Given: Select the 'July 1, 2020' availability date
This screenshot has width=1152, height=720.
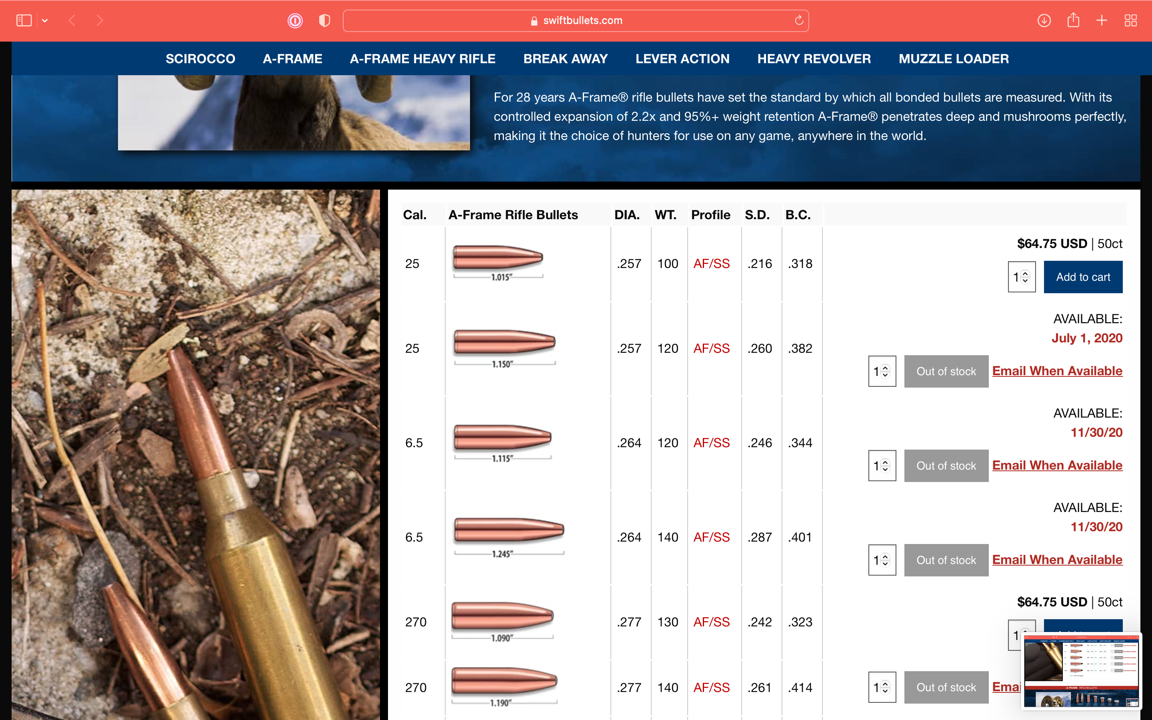Looking at the screenshot, I should point(1087,338).
